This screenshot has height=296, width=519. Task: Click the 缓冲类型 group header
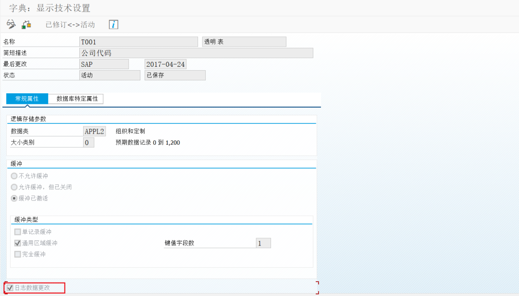(x=26, y=220)
